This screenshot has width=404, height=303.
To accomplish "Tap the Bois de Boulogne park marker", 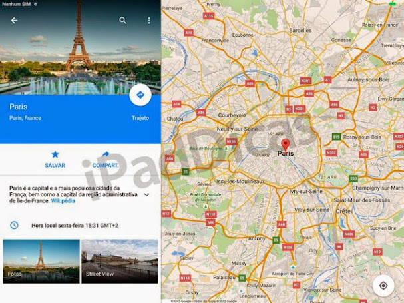I will coord(226,149).
